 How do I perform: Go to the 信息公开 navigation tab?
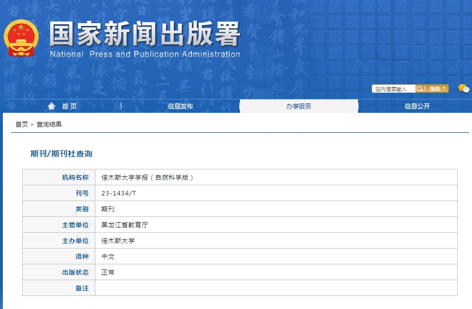[417, 106]
